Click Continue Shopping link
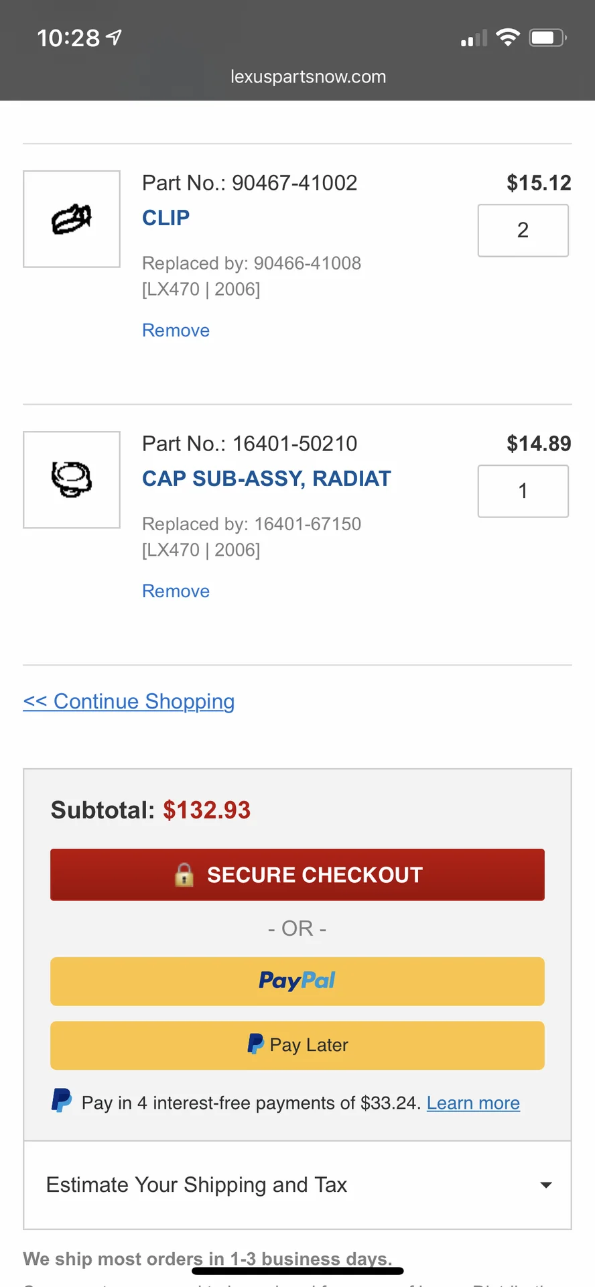595x1287 pixels. tap(129, 701)
